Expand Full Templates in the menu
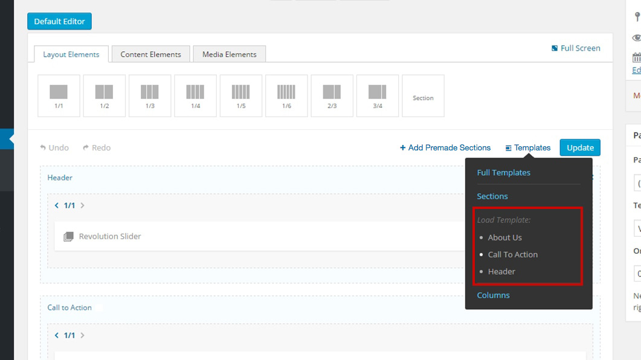 coord(504,172)
